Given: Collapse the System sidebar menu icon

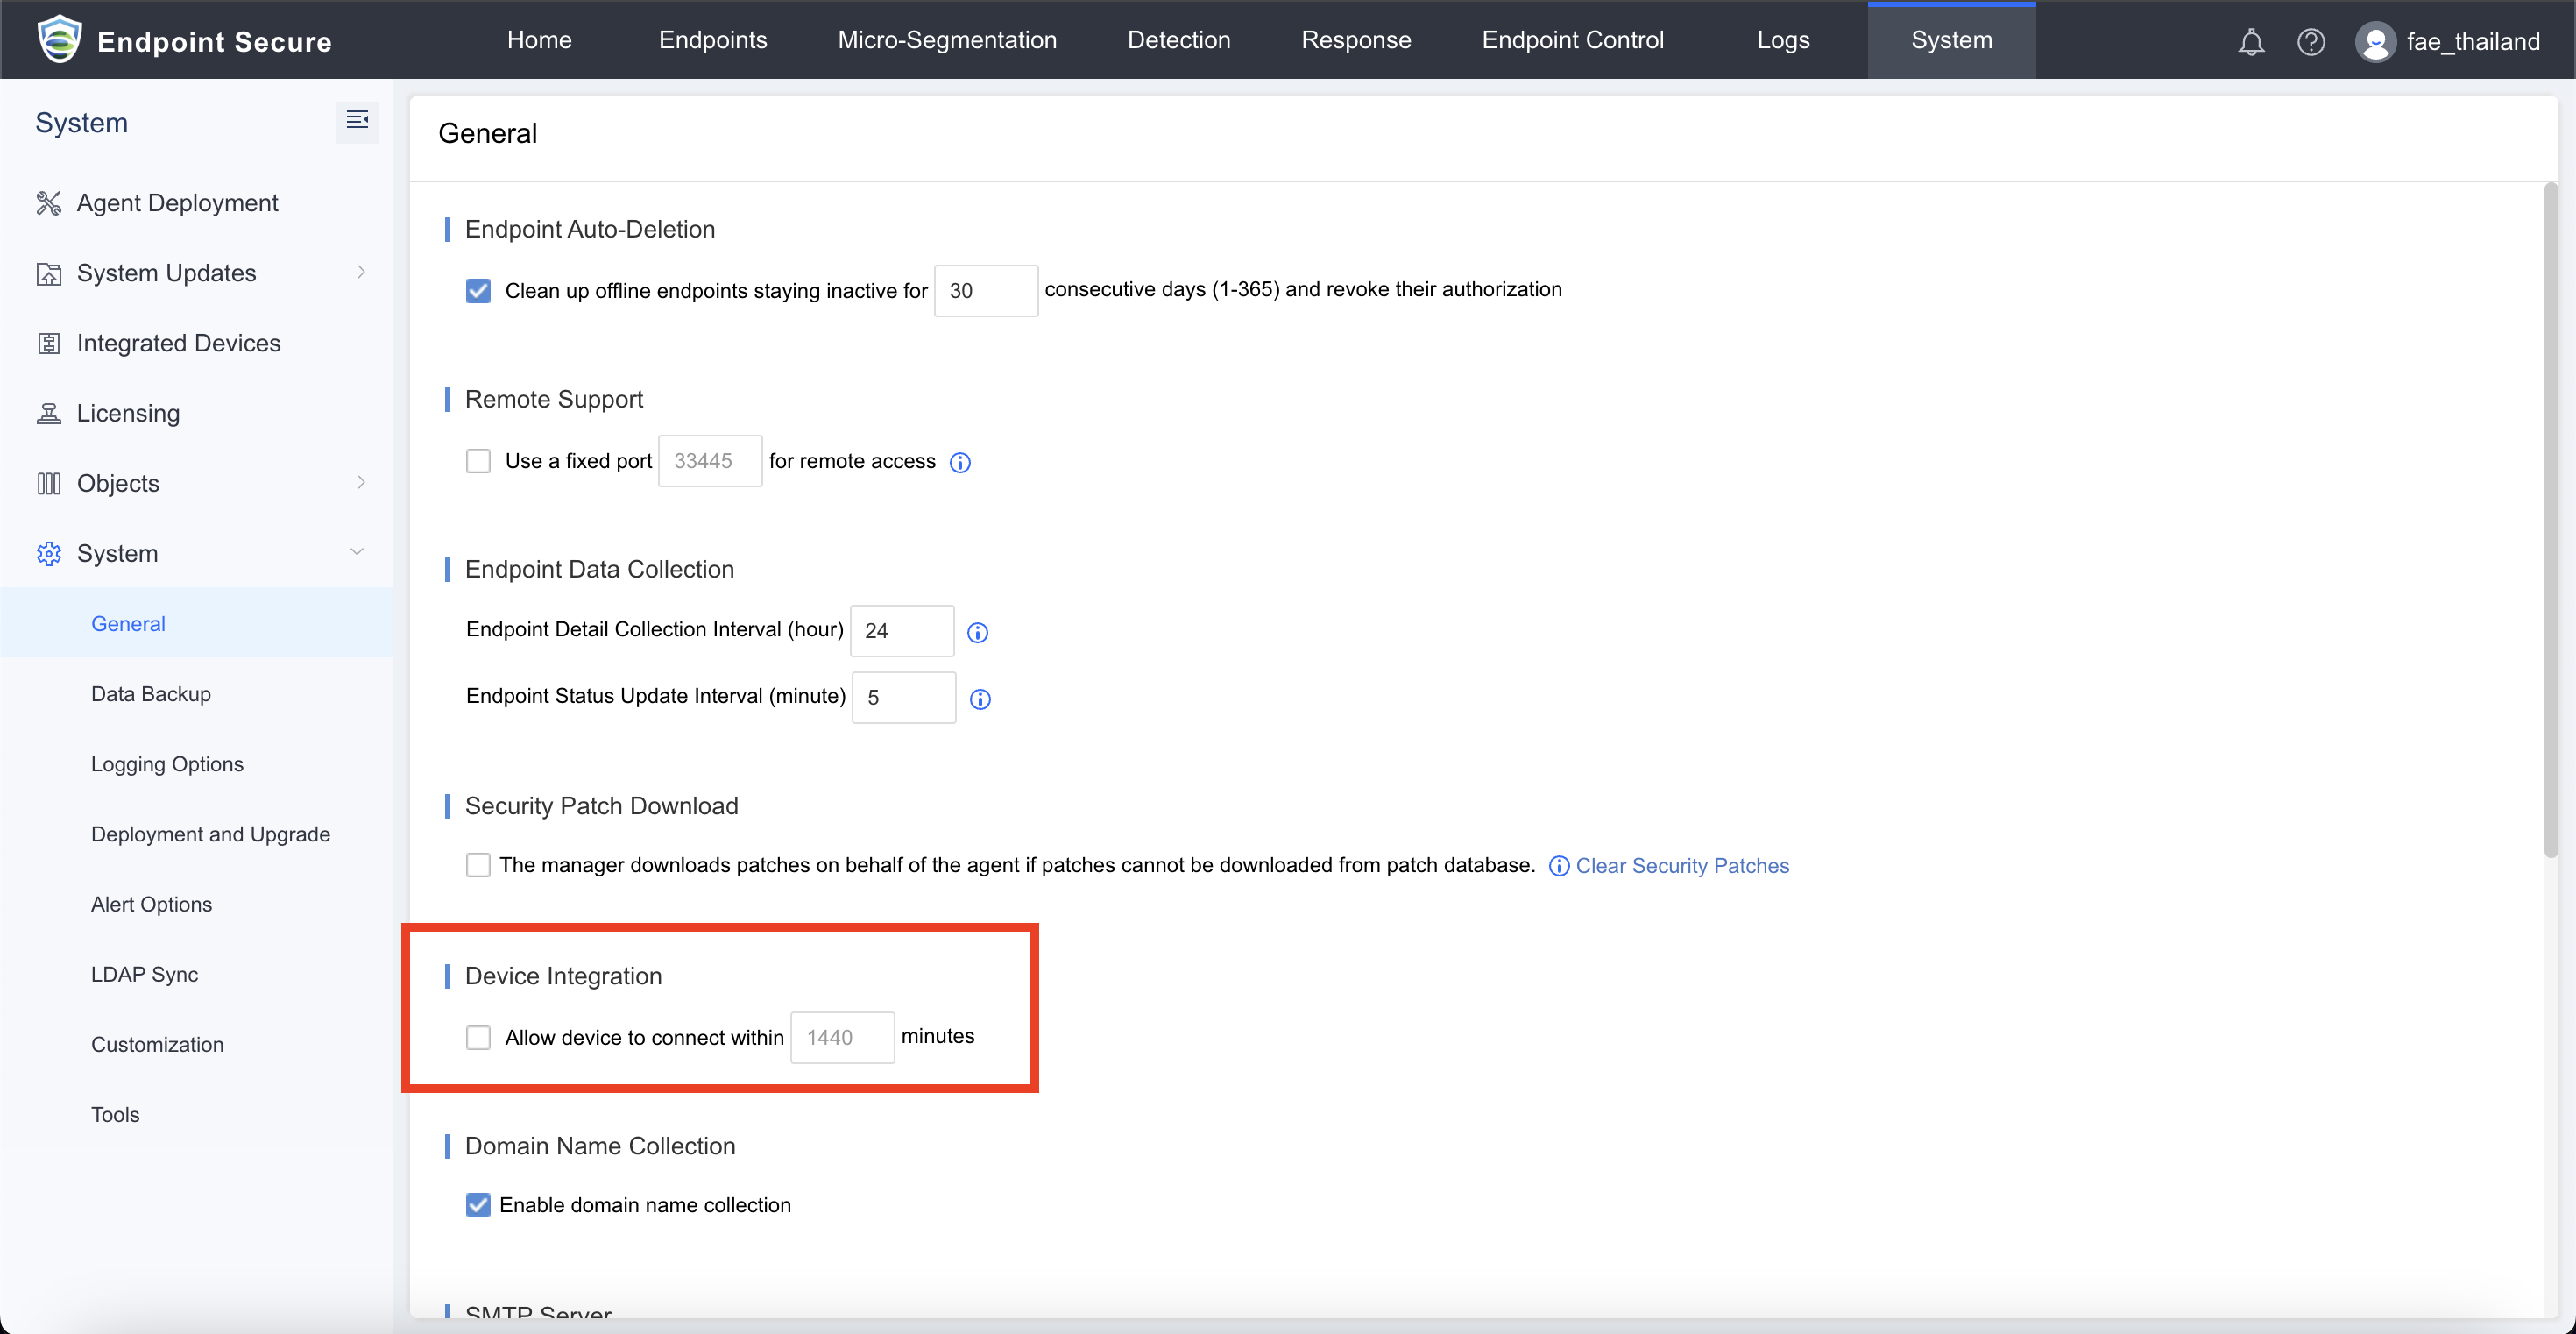Looking at the screenshot, I should pyautogui.click(x=357, y=121).
